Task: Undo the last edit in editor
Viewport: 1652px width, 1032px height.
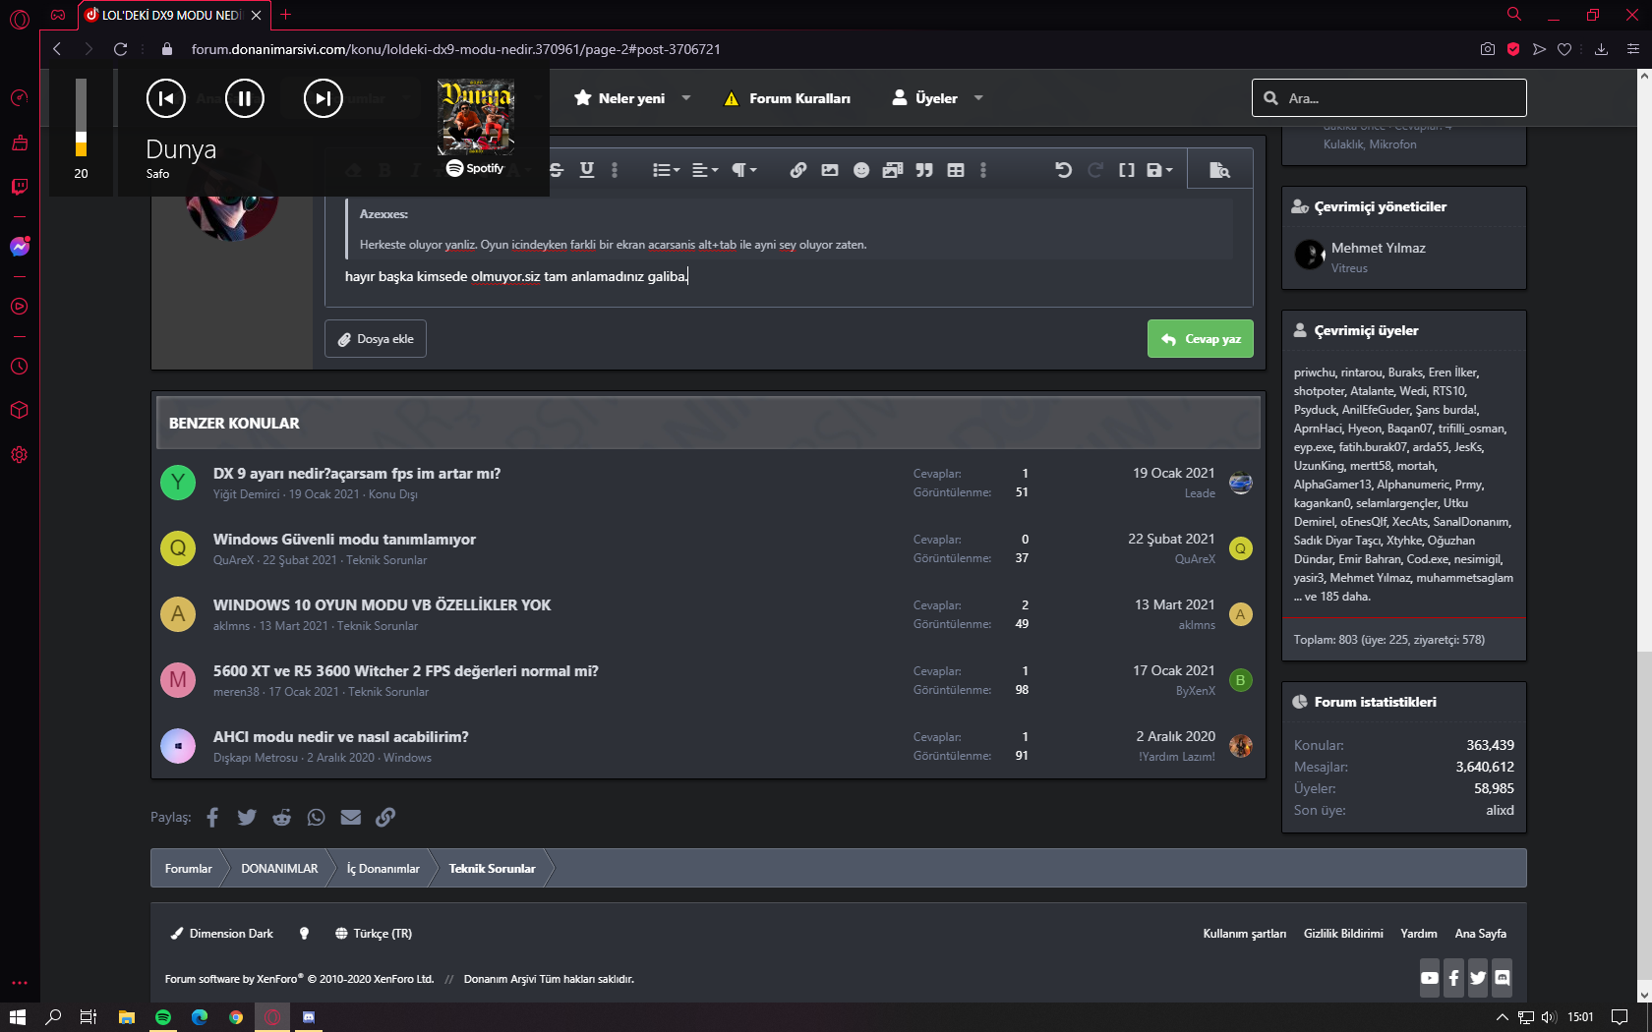Action: click(1063, 170)
